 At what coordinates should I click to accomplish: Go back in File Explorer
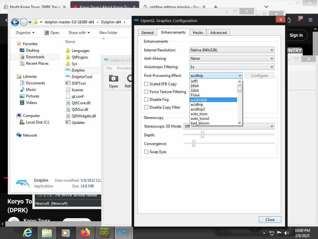pyautogui.click(x=15, y=22)
